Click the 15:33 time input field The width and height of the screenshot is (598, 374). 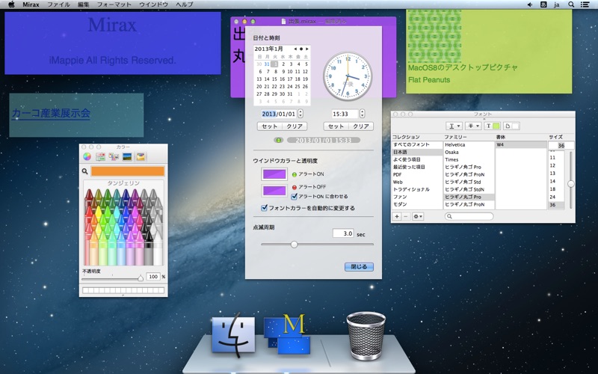point(345,114)
